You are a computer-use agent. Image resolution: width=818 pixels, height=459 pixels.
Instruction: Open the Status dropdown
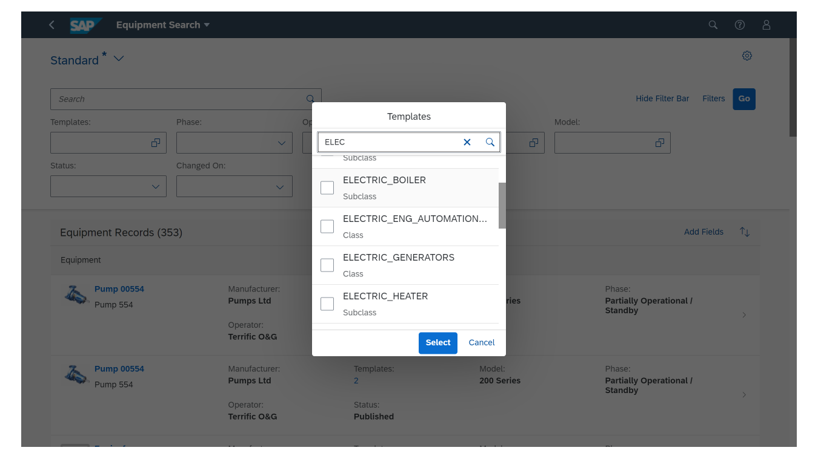[155, 187]
